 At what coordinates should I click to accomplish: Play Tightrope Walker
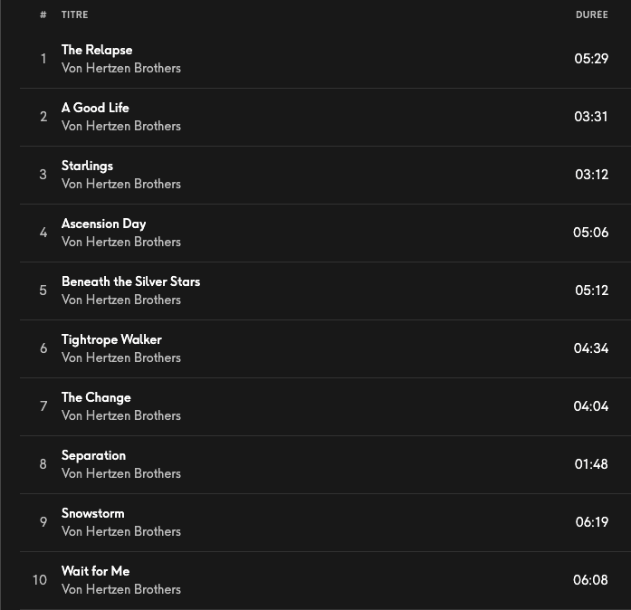coord(111,339)
